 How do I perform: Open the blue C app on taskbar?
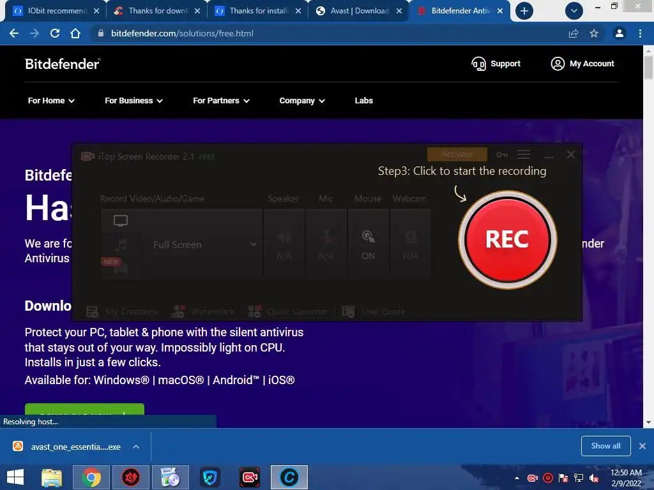pos(289,477)
